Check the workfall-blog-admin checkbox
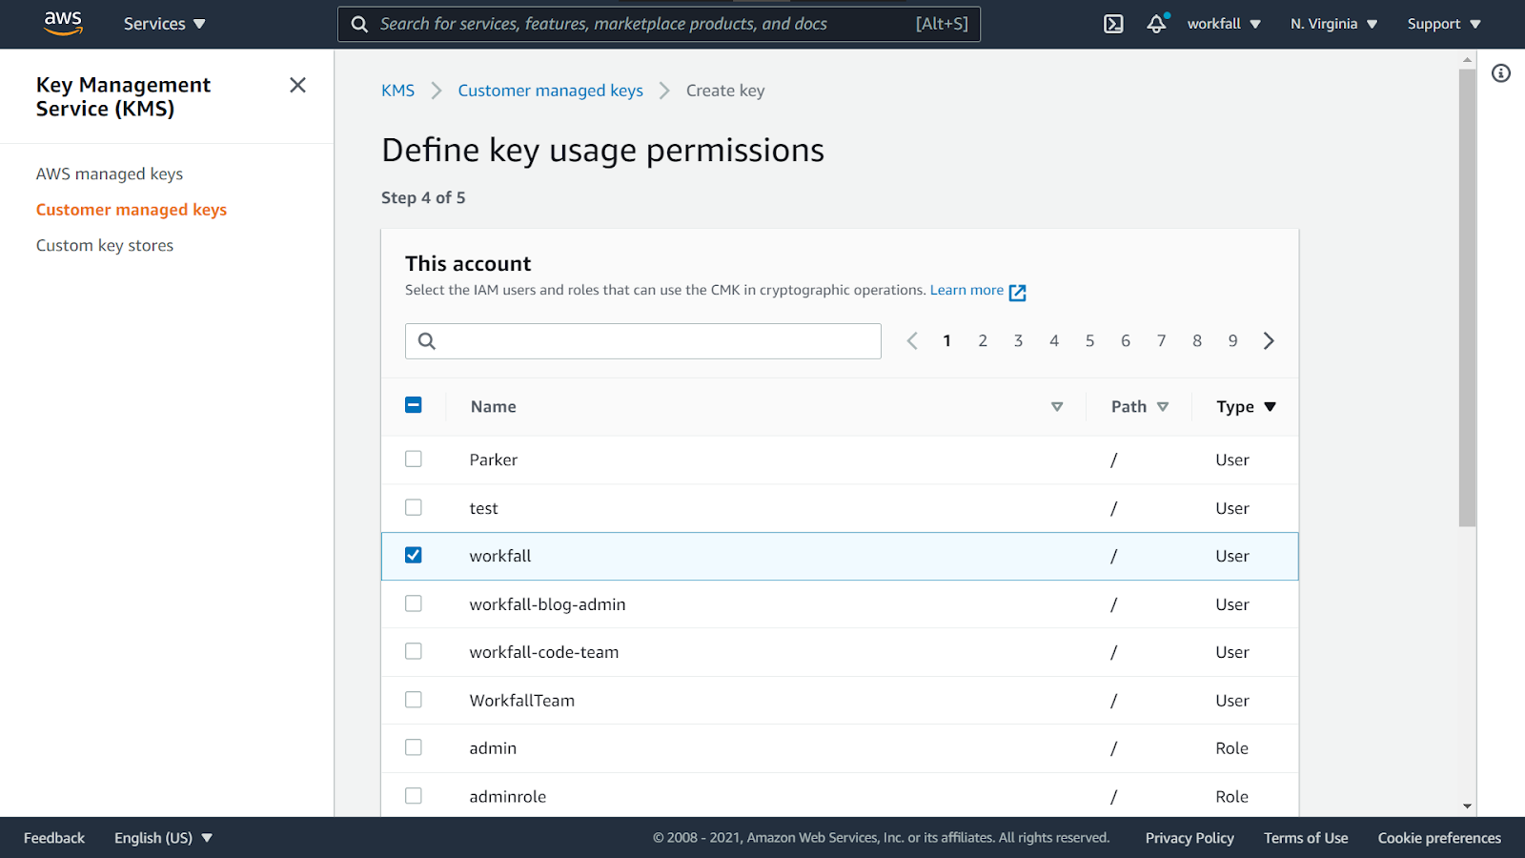Viewport: 1525px width, 858px height. [414, 603]
